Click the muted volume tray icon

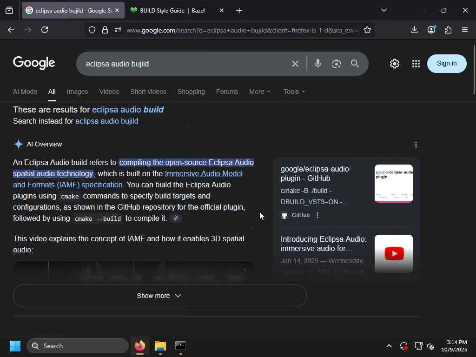[x=430, y=346]
